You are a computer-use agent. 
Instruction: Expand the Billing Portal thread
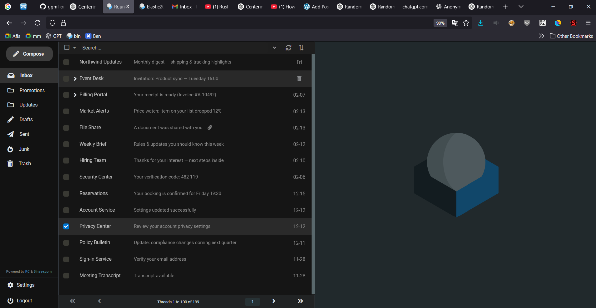click(75, 95)
